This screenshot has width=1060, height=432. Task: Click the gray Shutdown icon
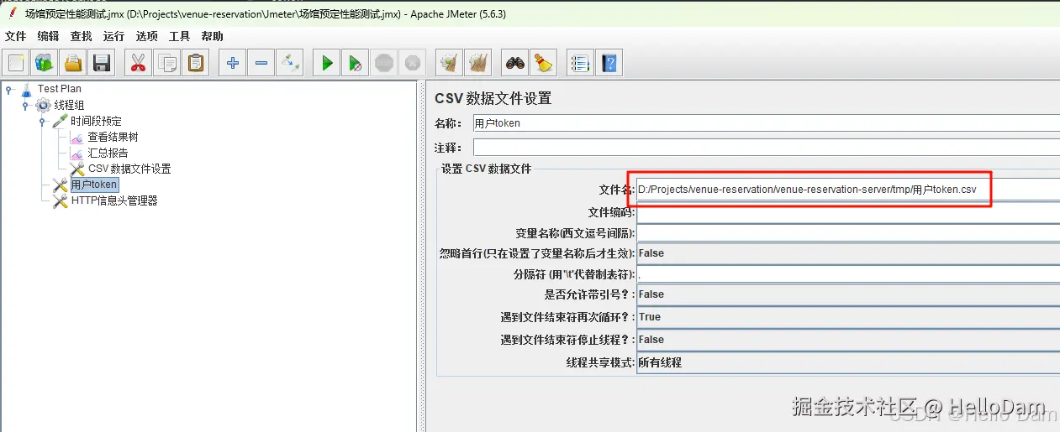click(x=412, y=63)
